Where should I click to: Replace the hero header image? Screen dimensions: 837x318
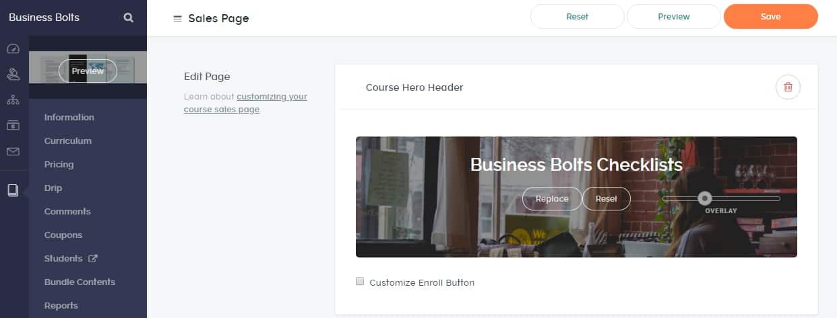point(551,198)
